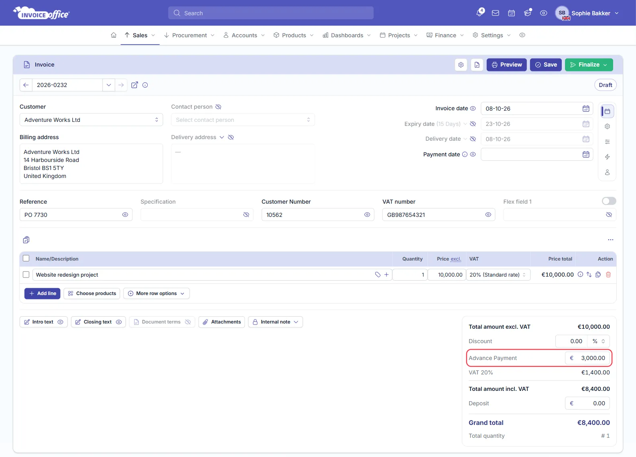The width and height of the screenshot is (636, 457).
Task: Click the copy-check icon above line table
Action: pos(26,240)
